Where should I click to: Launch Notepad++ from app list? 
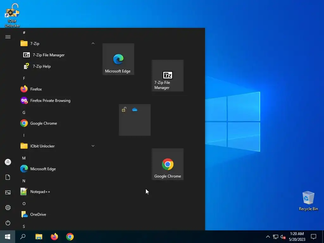pos(58,191)
